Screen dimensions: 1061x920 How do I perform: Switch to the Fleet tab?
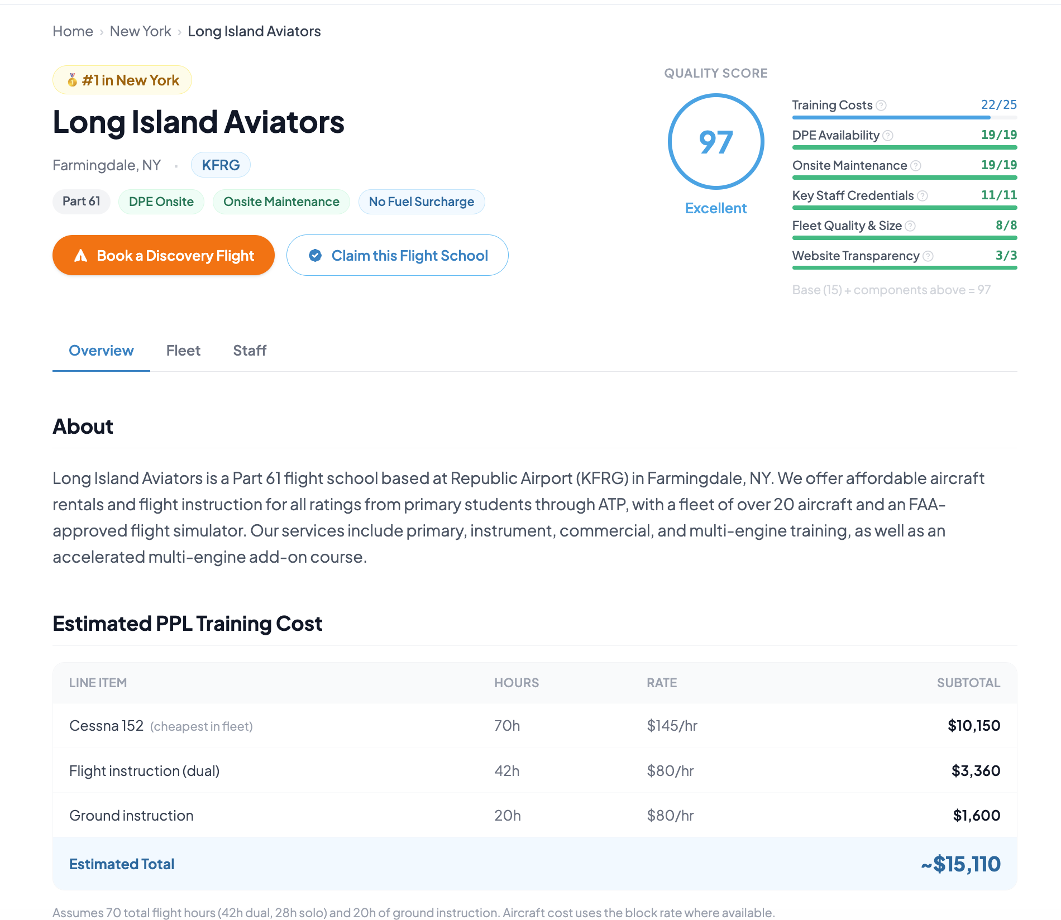click(x=183, y=351)
